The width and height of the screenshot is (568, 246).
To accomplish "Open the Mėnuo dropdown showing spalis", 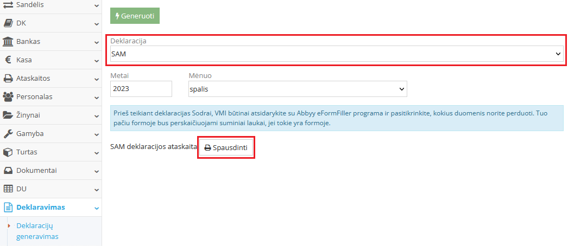I will (297, 88).
